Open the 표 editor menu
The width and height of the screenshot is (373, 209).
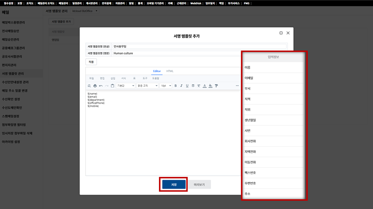point(134,78)
